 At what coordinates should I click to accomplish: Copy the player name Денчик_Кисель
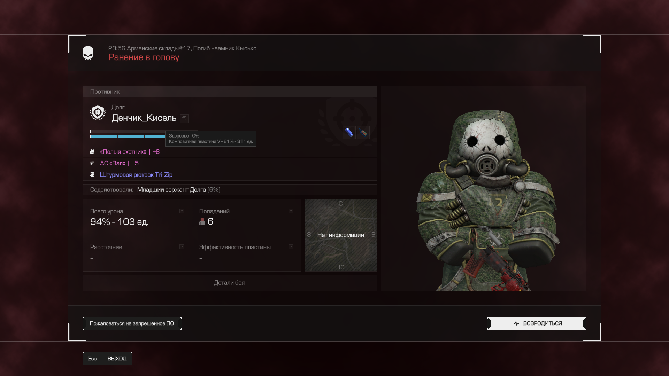(x=184, y=118)
